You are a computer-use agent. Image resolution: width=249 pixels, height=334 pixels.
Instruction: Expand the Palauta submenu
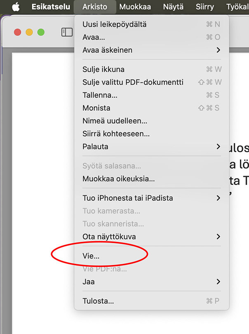pyautogui.click(x=95, y=146)
